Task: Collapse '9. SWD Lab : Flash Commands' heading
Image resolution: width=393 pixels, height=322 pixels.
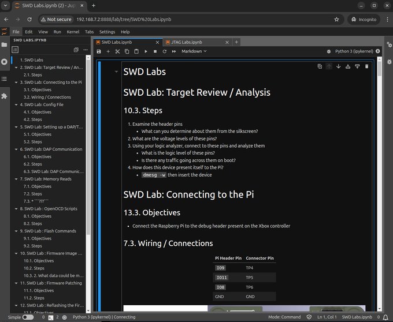Action: pos(16,231)
